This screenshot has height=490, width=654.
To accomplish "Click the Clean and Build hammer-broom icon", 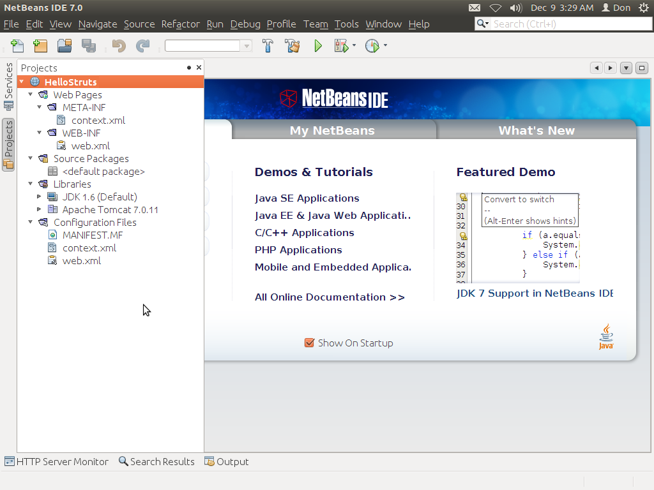I will tap(293, 46).
